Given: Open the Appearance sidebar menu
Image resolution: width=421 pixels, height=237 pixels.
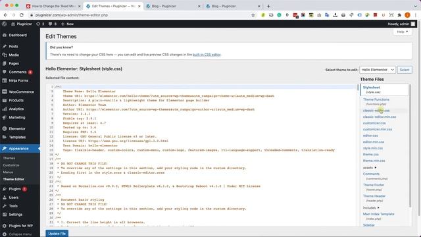Looking at the screenshot, I should [20, 149].
